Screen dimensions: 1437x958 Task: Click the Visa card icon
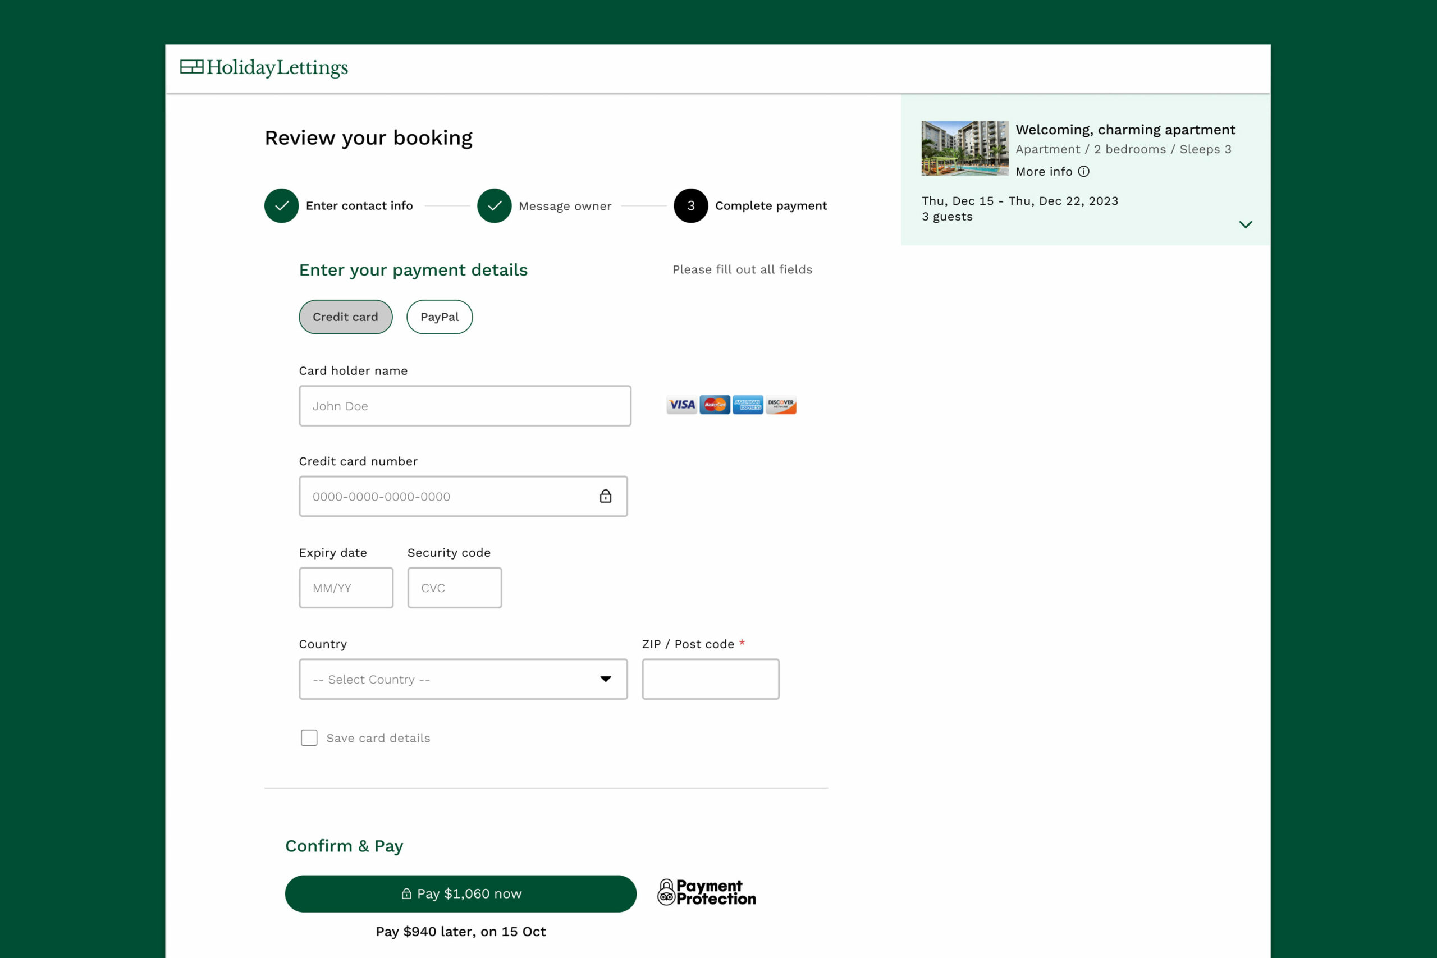point(681,405)
